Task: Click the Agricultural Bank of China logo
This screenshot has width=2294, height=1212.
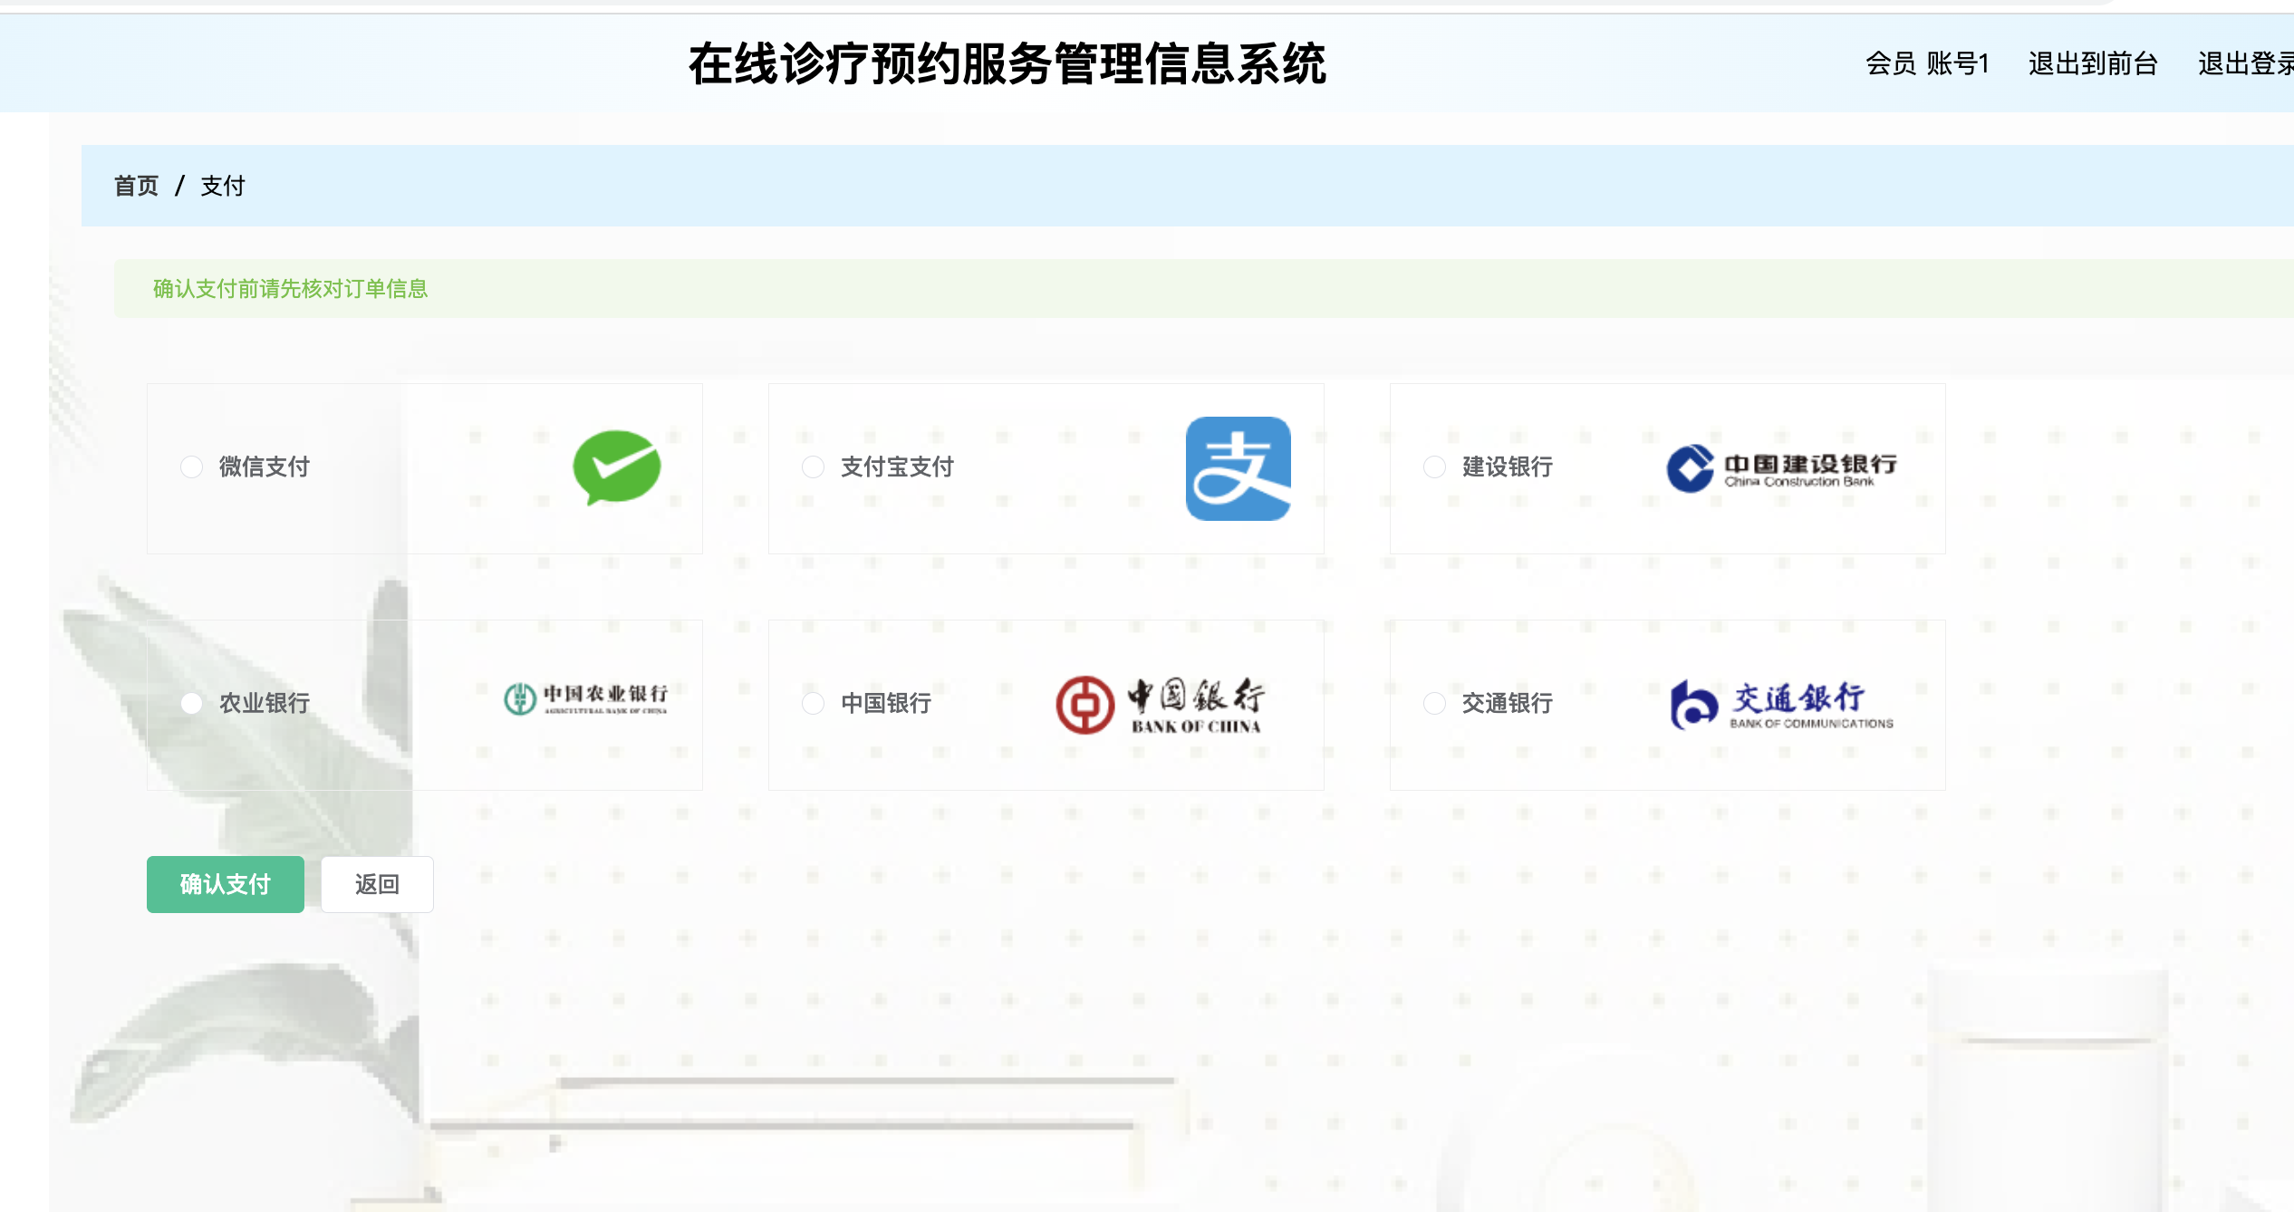Action: click(x=586, y=698)
